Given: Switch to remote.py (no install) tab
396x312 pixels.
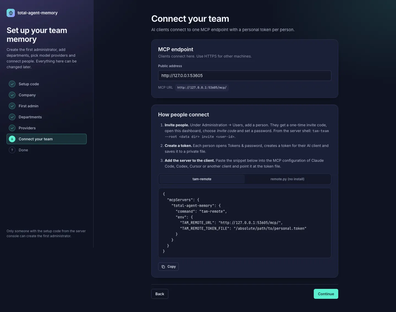Looking at the screenshot, I should pos(287,179).
